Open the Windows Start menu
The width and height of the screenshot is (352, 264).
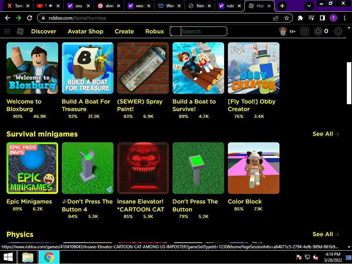pyautogui.click(x=8, y=257)
